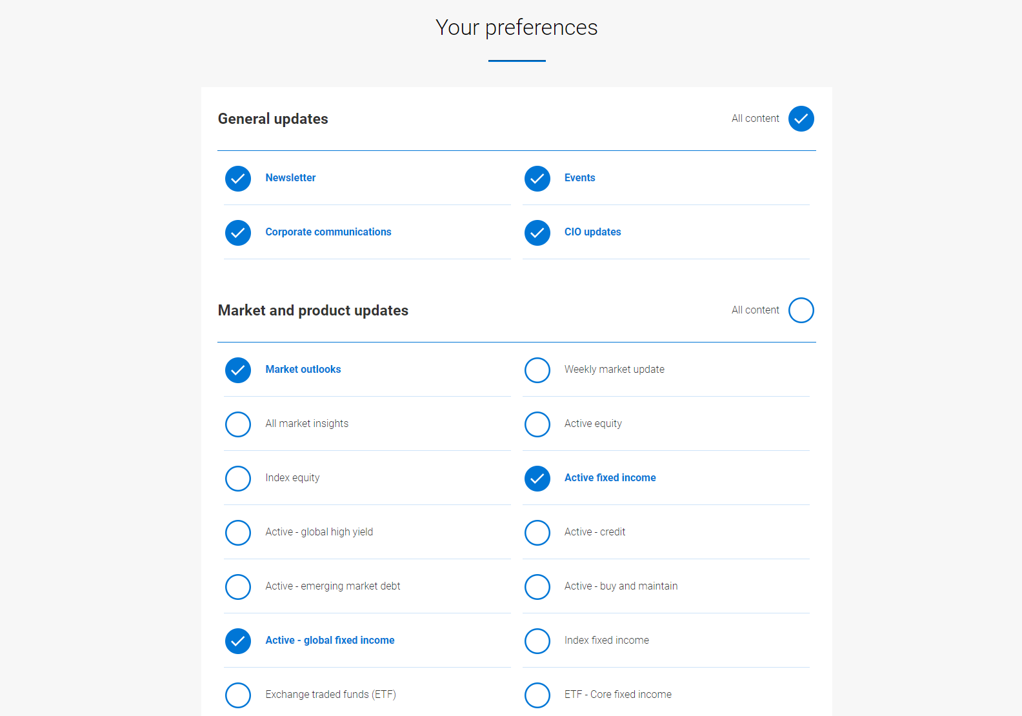Check Index equity option
The image size is (1022, 716).
coord(238,479)
